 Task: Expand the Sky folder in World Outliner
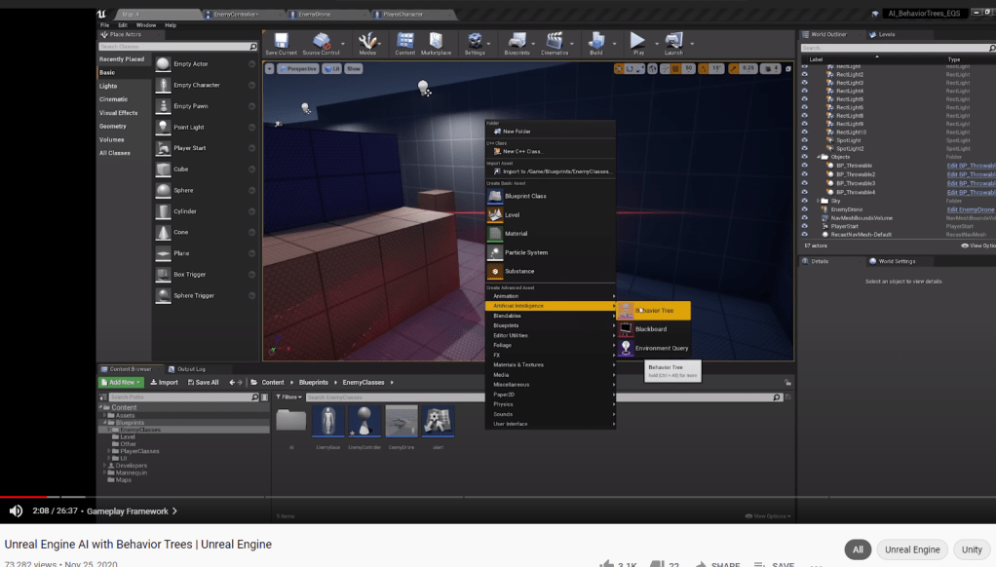pos(818,201)
